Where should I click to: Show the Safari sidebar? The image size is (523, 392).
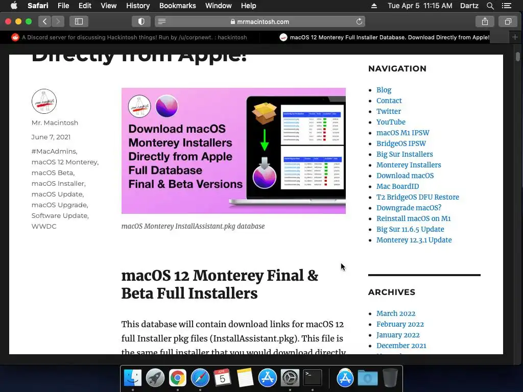point(79,21)
